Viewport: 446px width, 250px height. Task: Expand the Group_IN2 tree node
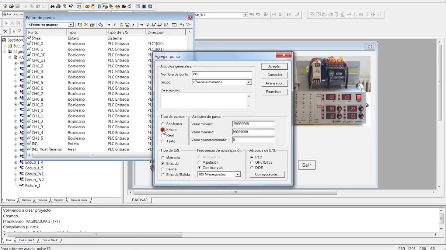(16, 180)
